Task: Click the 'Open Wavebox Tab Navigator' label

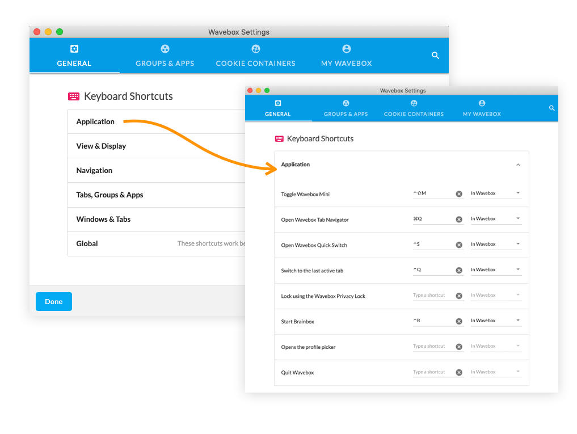Action: (x=315, y=220)
